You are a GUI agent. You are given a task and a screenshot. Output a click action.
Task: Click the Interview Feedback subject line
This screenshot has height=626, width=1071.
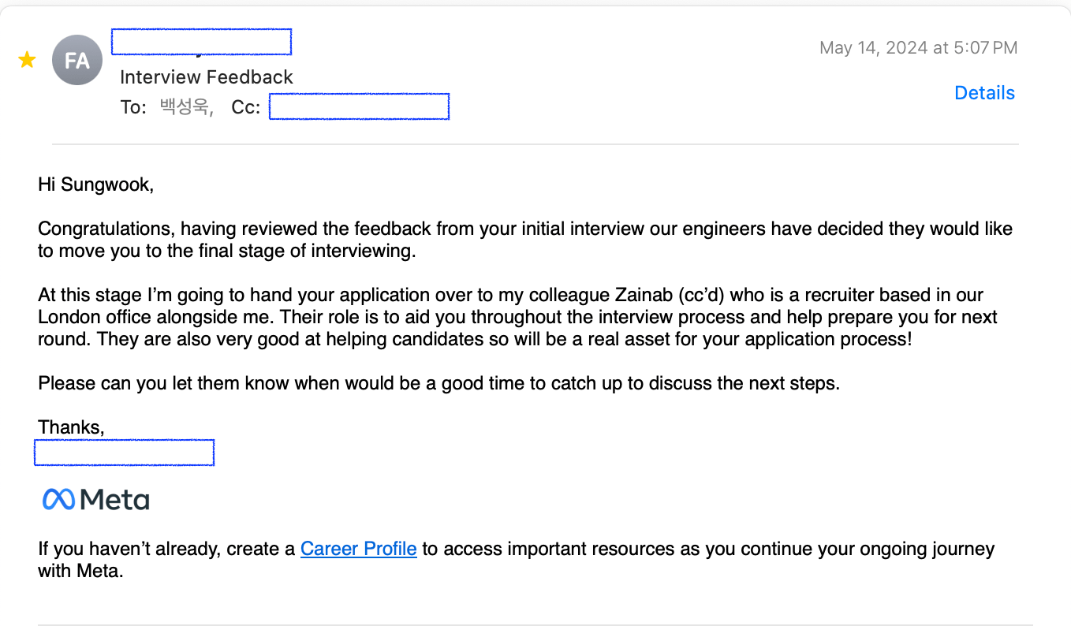pyautogui.click(x=207, y=77)
